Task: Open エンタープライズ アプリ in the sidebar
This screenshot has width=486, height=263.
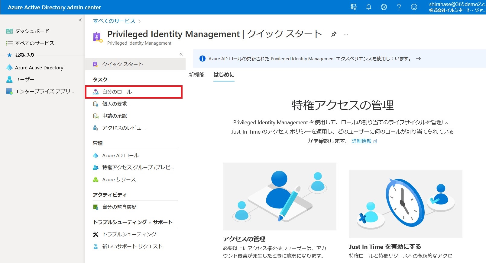Action: coord(44,91)
